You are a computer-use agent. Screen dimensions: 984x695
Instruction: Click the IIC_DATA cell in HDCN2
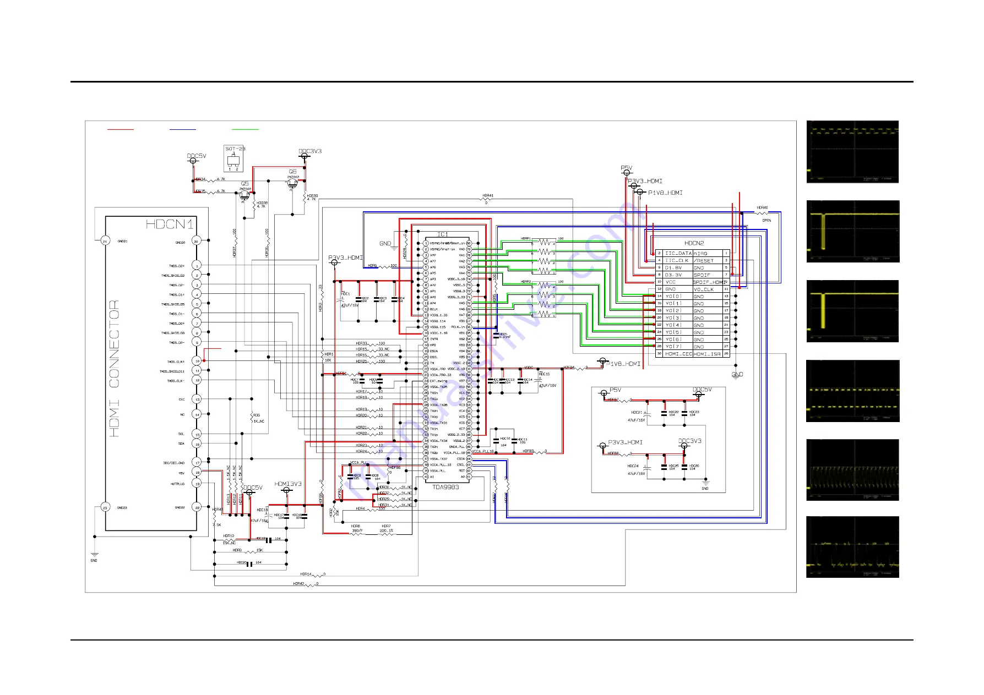click(x=677, y=254)
